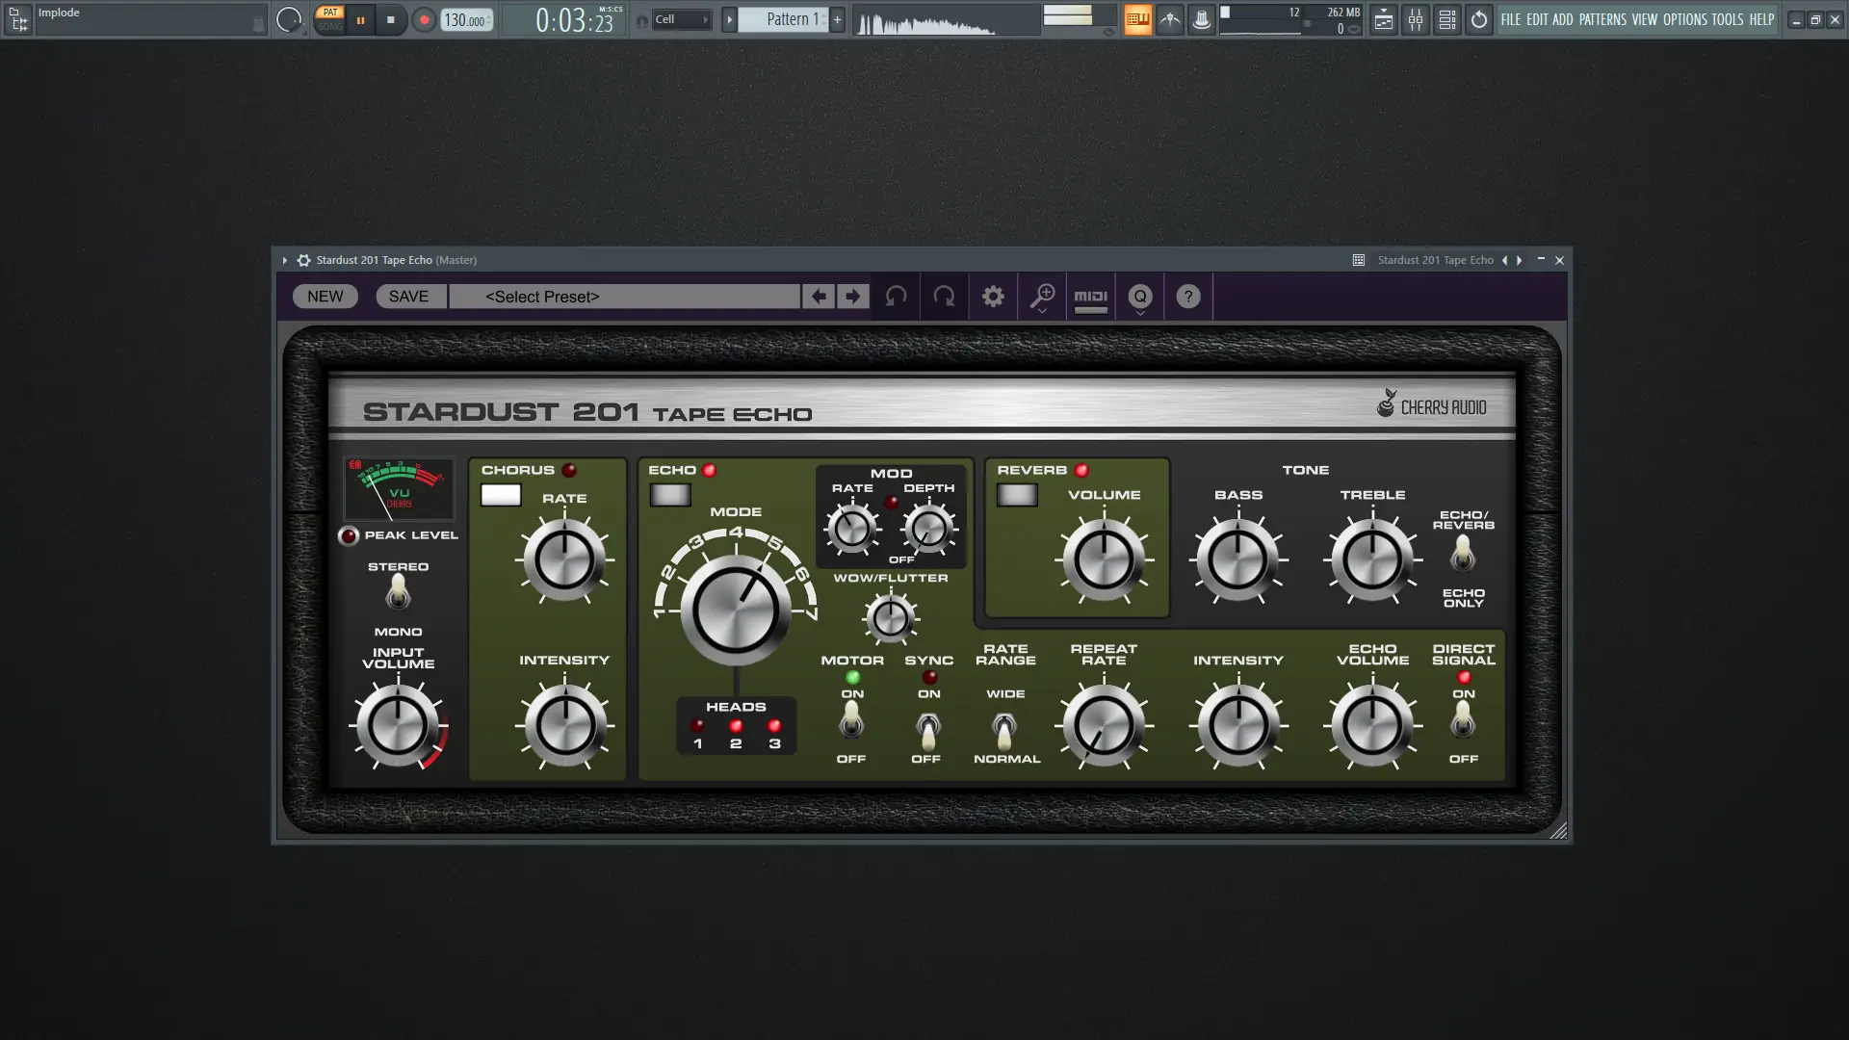Open the zoom magnifier in plugin toolbar
Viewport: 1849px width, 1040px height.
click(1042, 297)
